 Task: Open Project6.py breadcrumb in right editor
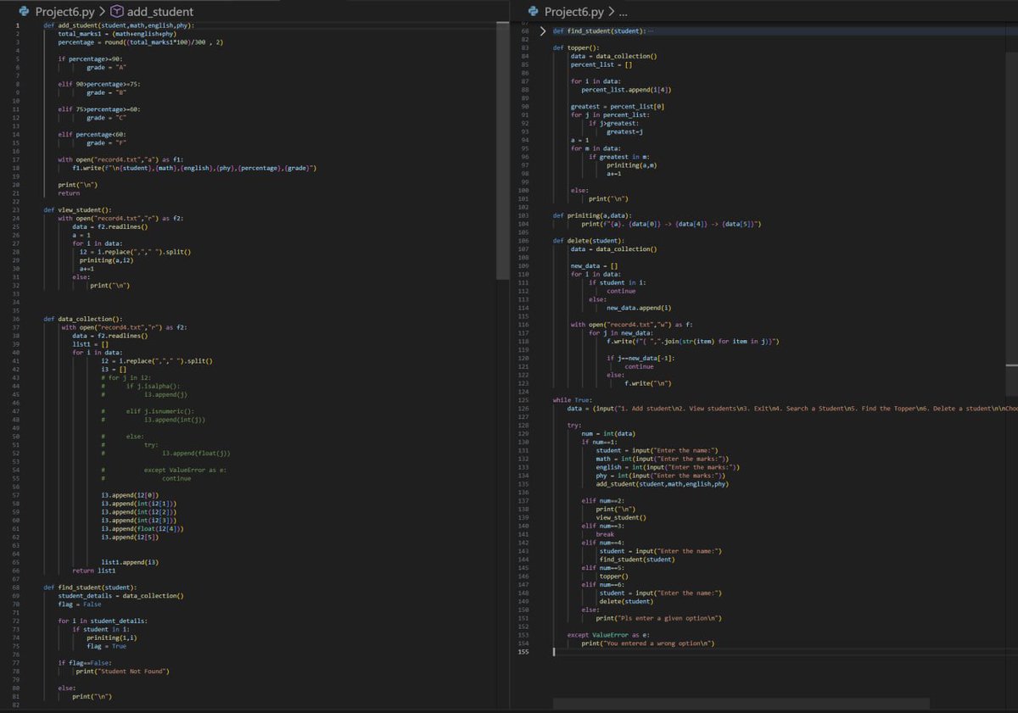(x=574, y=12)
